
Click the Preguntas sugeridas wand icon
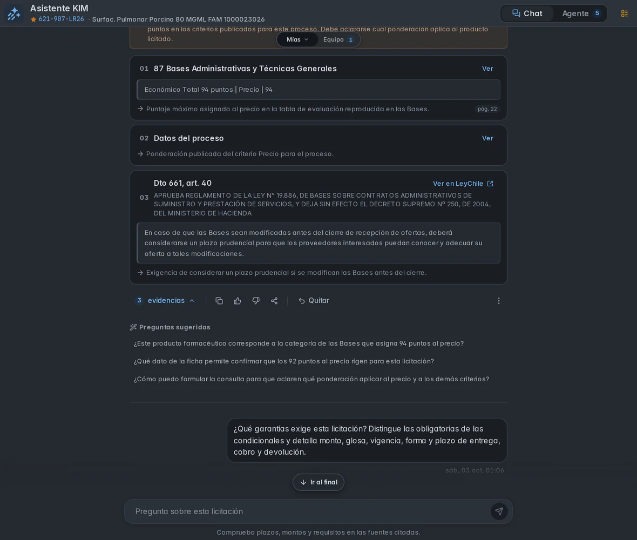[x=133, y=327]
